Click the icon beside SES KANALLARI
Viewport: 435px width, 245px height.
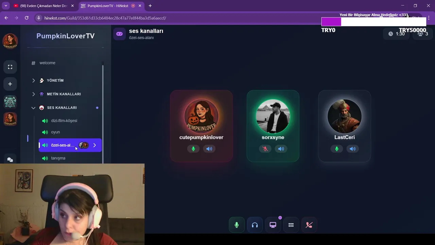click(x=41, y=108)
